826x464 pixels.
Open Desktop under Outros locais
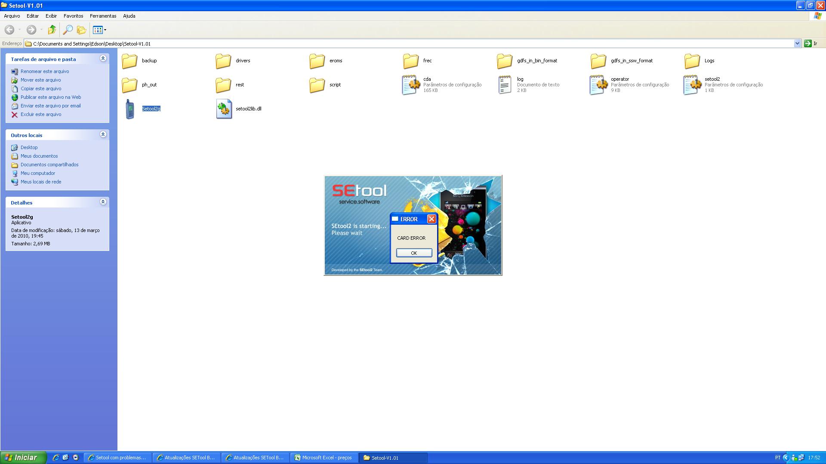pos(29,147)
